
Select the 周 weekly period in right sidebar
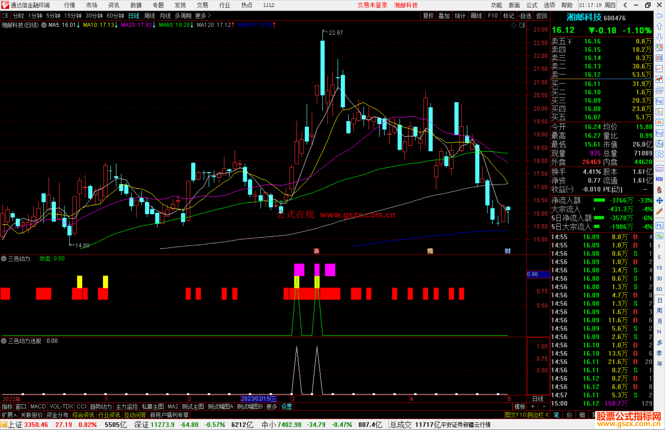(x=659, y=311)
